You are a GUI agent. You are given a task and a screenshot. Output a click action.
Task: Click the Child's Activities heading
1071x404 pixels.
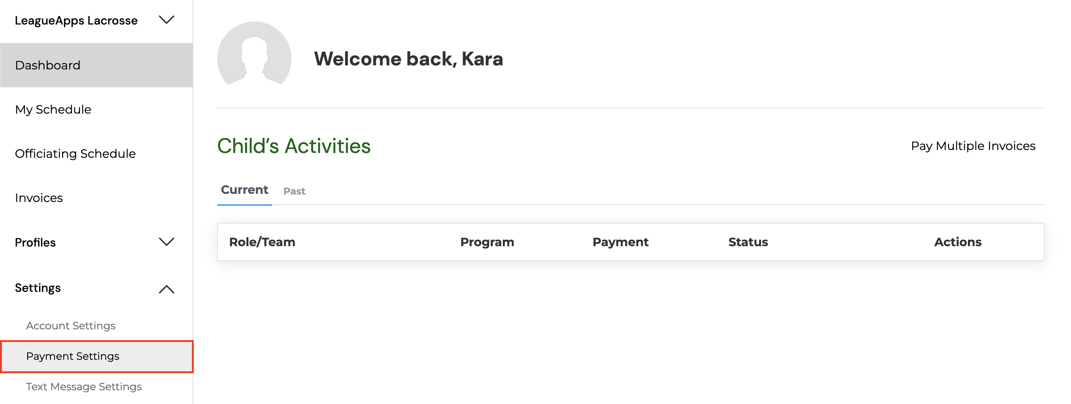pyautogui.click(x=294, y=146)
